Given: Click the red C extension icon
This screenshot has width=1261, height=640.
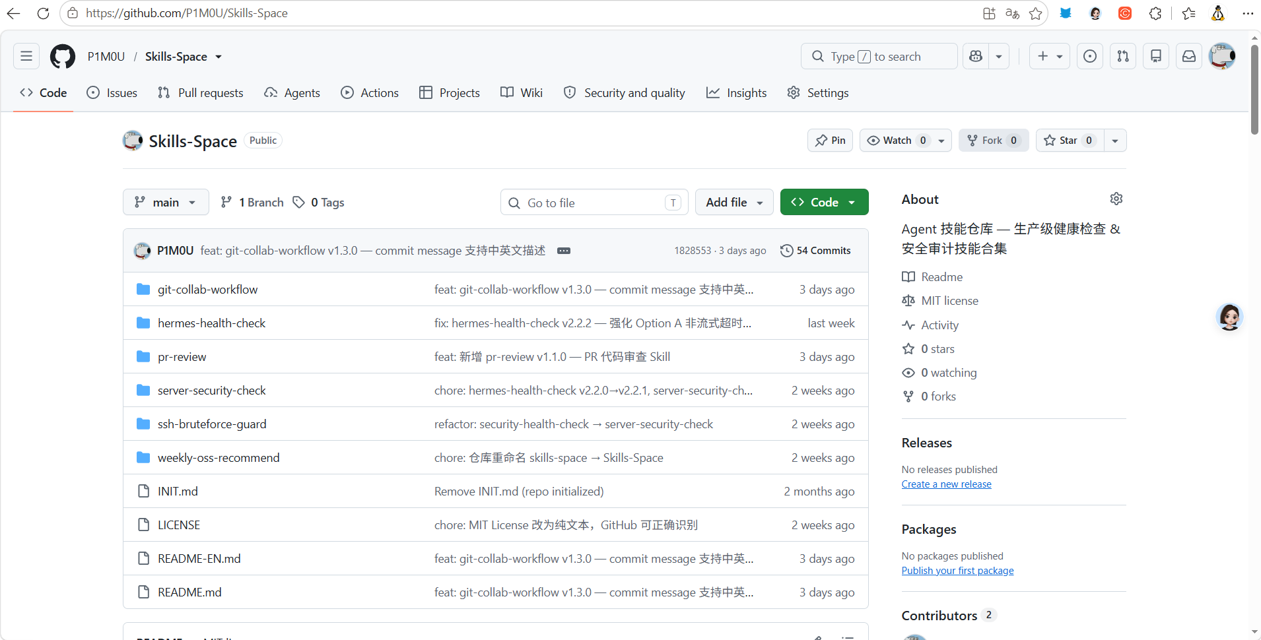Looking at the screenshot, I should click(1125, 13).
